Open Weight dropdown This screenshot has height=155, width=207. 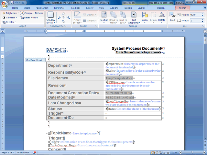coord(90,20)
